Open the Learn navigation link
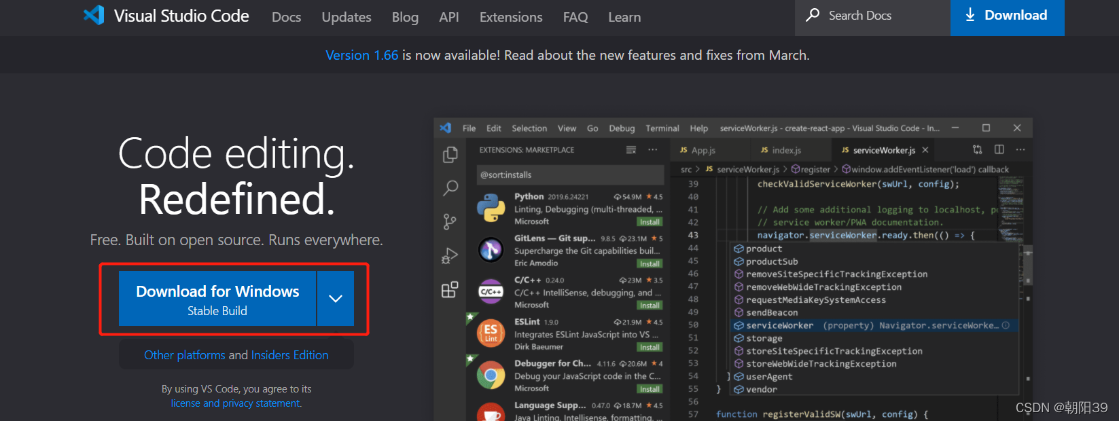The width and height of the screenshot is (1119, 421). [624, 17]
